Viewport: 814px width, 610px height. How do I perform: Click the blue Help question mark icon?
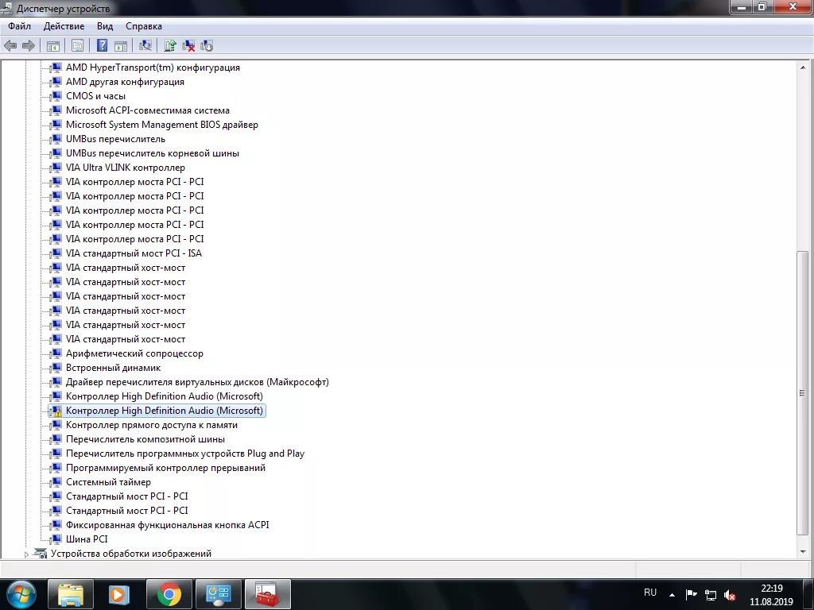tap(103, 45)
